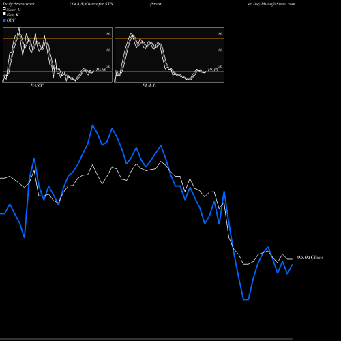Click the Slow D legend swatch

[4, 9]
